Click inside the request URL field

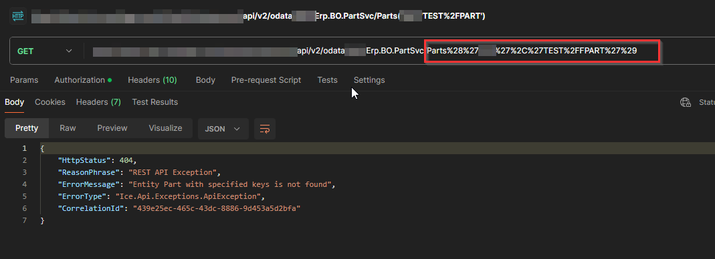pos(399,51)
